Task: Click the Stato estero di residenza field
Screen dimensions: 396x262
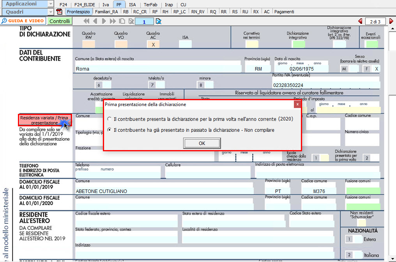Action: click(233, 221)
